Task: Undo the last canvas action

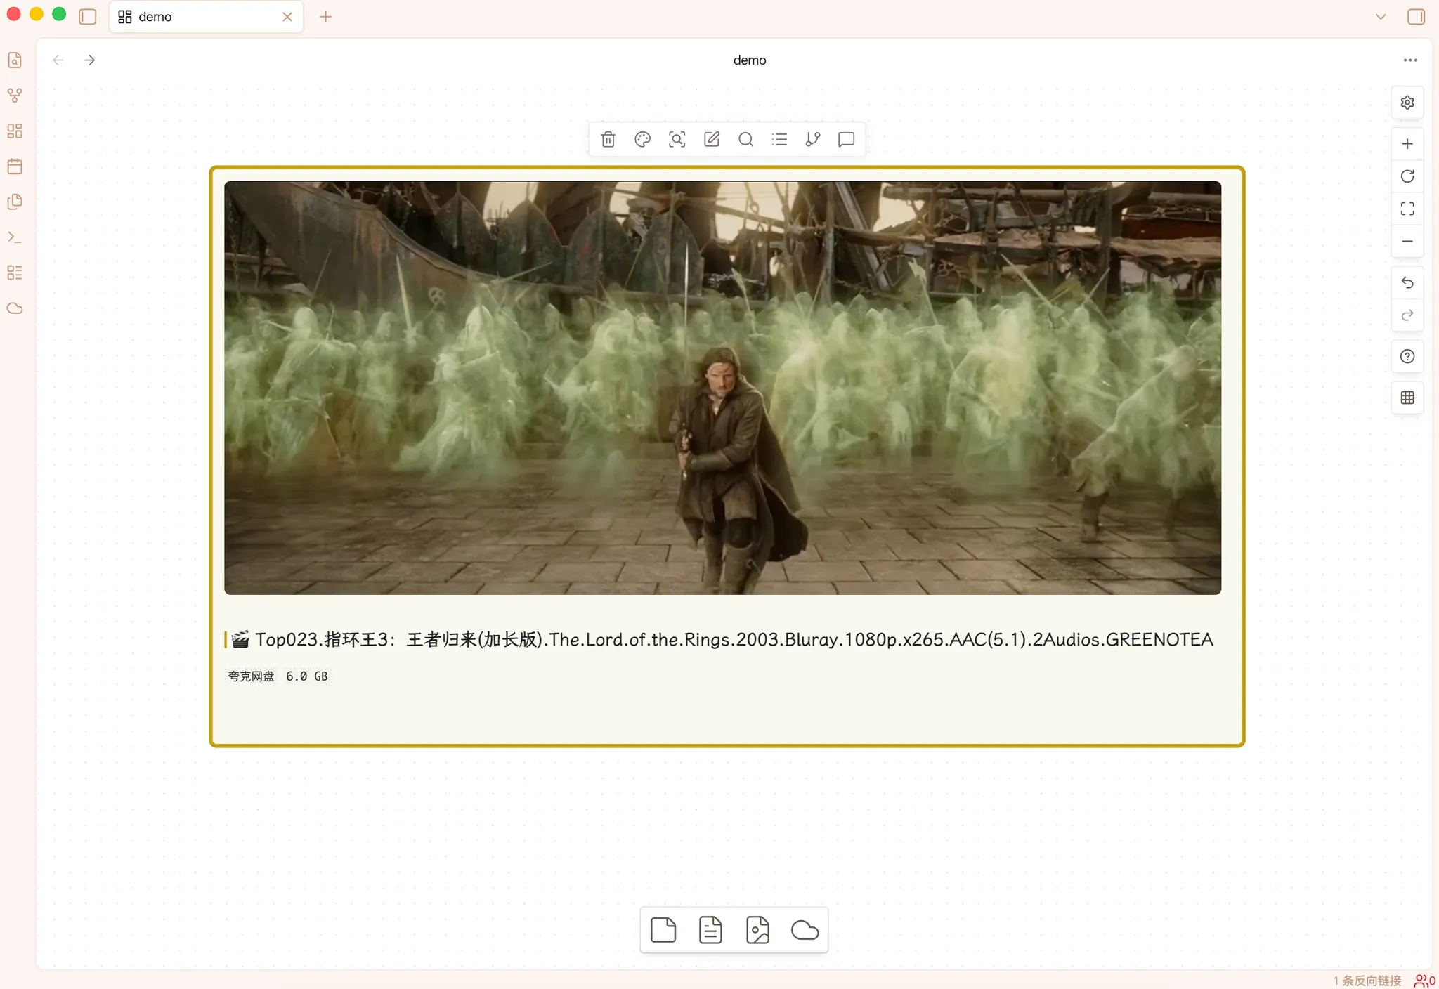Action: point(1407,282)
